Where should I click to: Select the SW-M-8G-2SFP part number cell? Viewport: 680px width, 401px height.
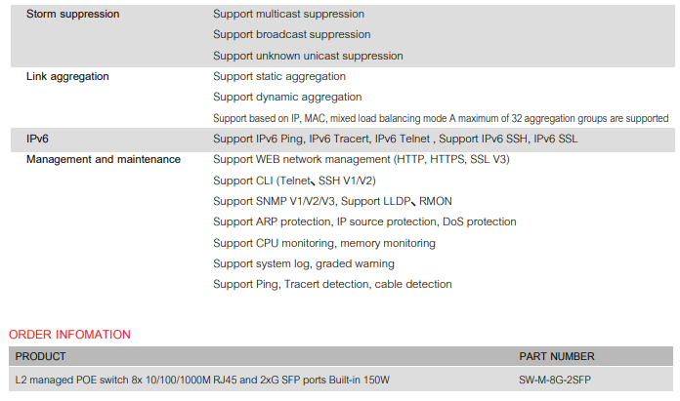coord(555,380)
